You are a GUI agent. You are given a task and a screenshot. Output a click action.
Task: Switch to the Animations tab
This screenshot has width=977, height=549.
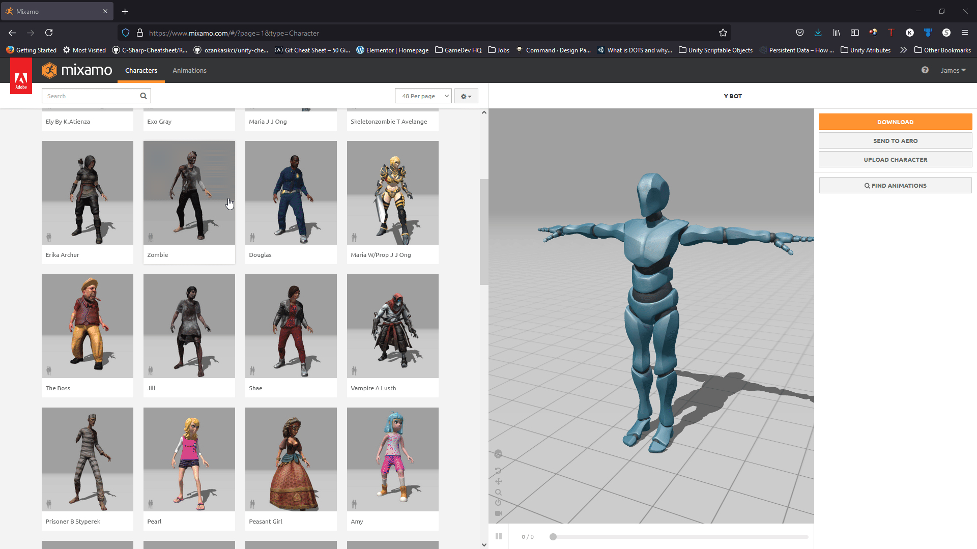click(x=189, y=70)
